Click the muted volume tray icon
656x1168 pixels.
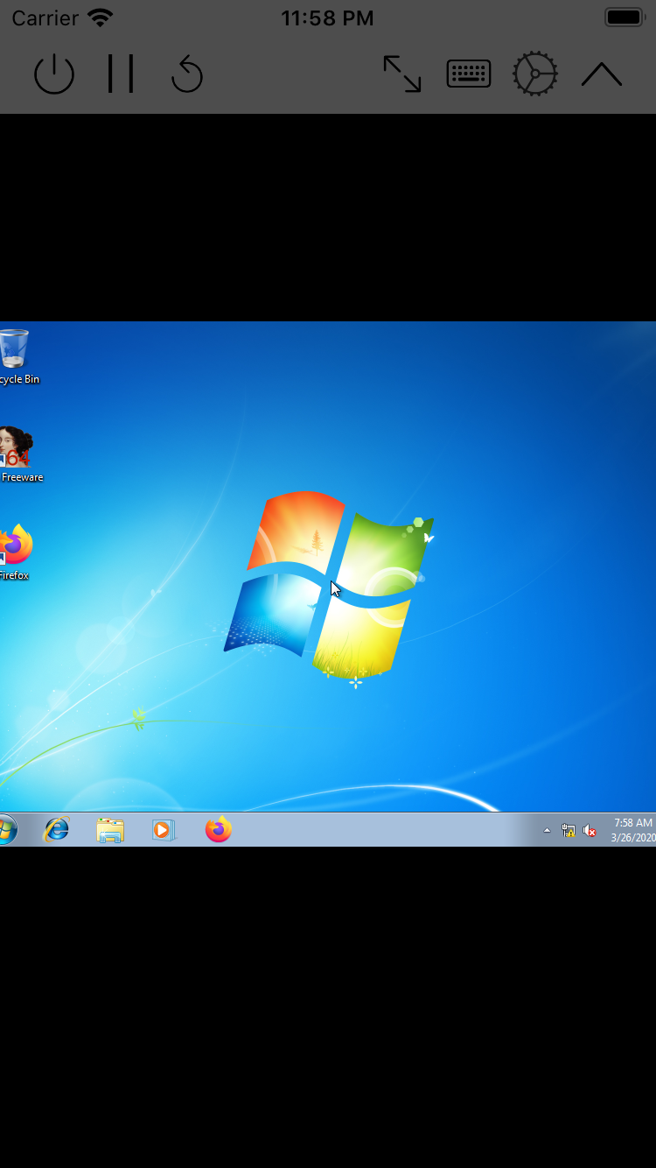[x=590, y=830]
